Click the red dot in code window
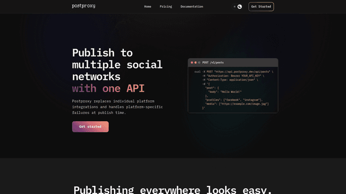 [x=192, y=63]
